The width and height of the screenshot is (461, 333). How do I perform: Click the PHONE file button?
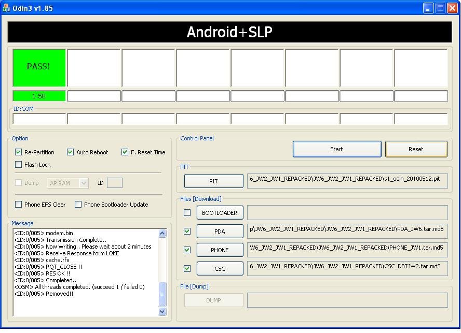tap(220, 250)
